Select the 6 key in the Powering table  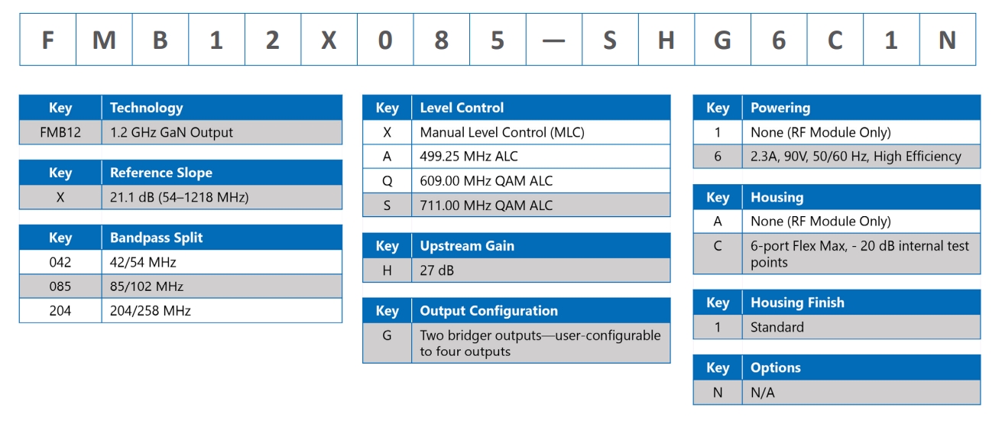tap(718, 157)
